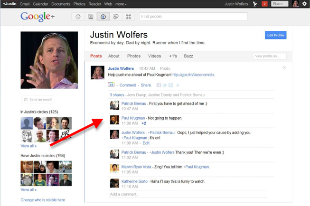
Task: Click Katherine Sorto's comment avatar
Action: [115, 183]
